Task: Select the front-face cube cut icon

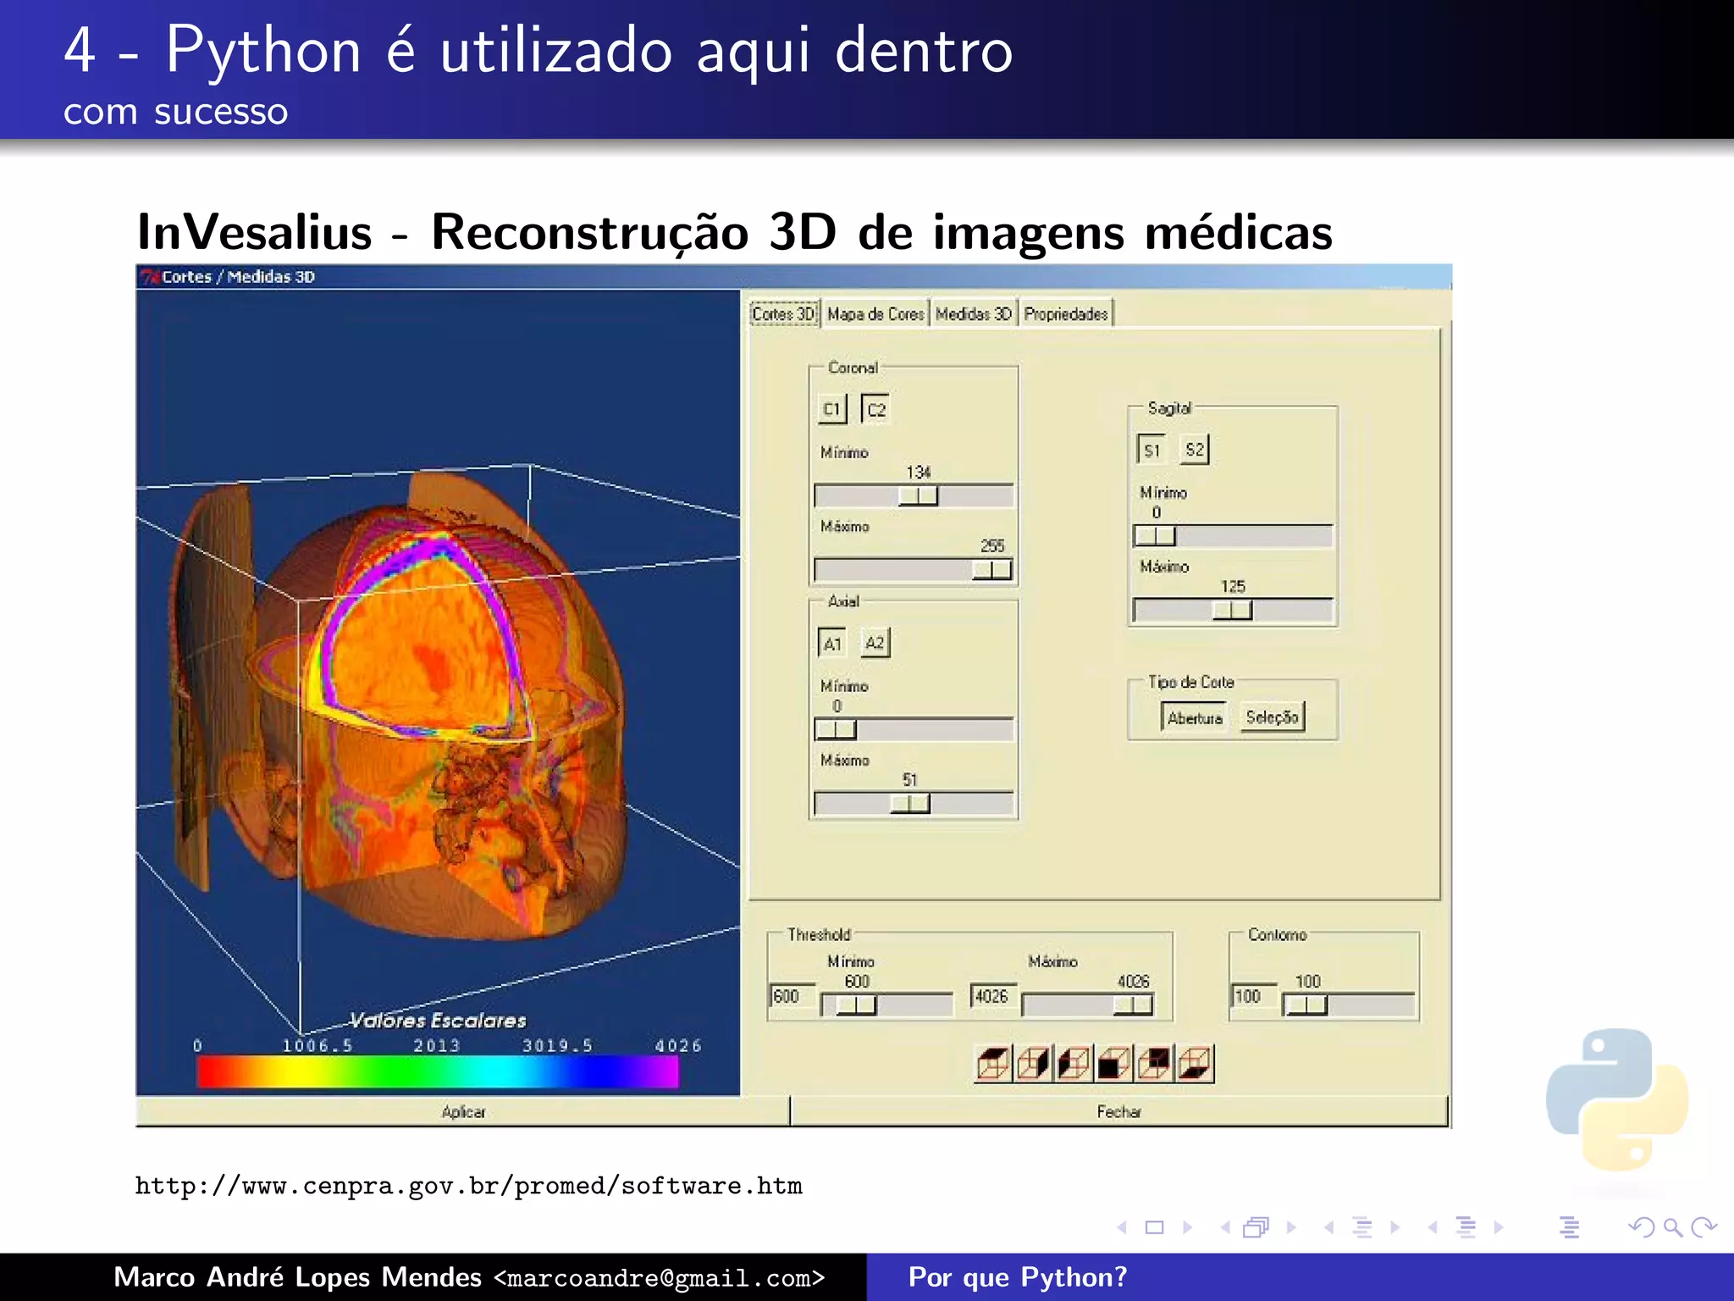Action: coord(1113,1063)
